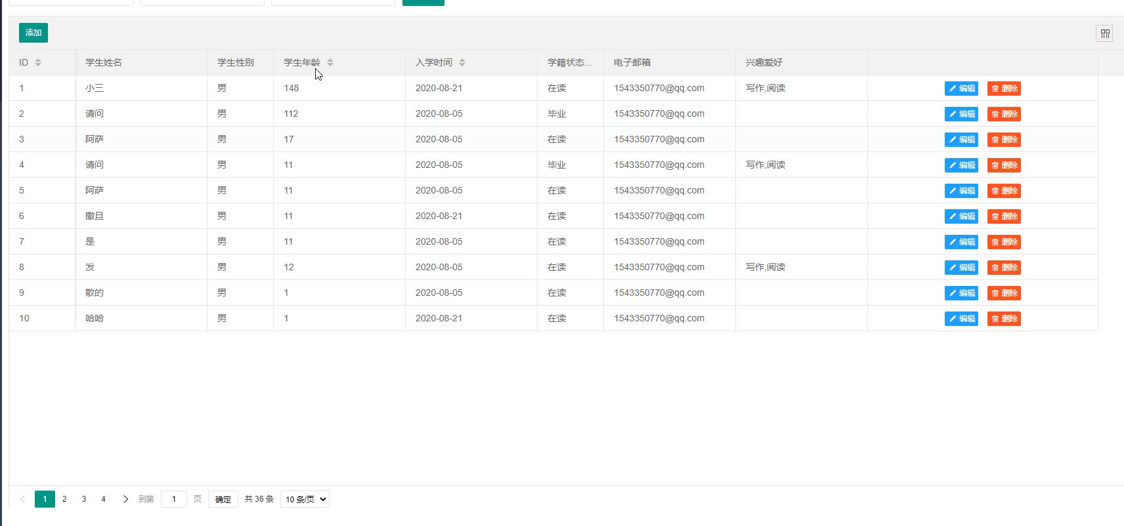1124x526 pixels.
Task: Open the column filter grid icon
Action: point(1104,33)
